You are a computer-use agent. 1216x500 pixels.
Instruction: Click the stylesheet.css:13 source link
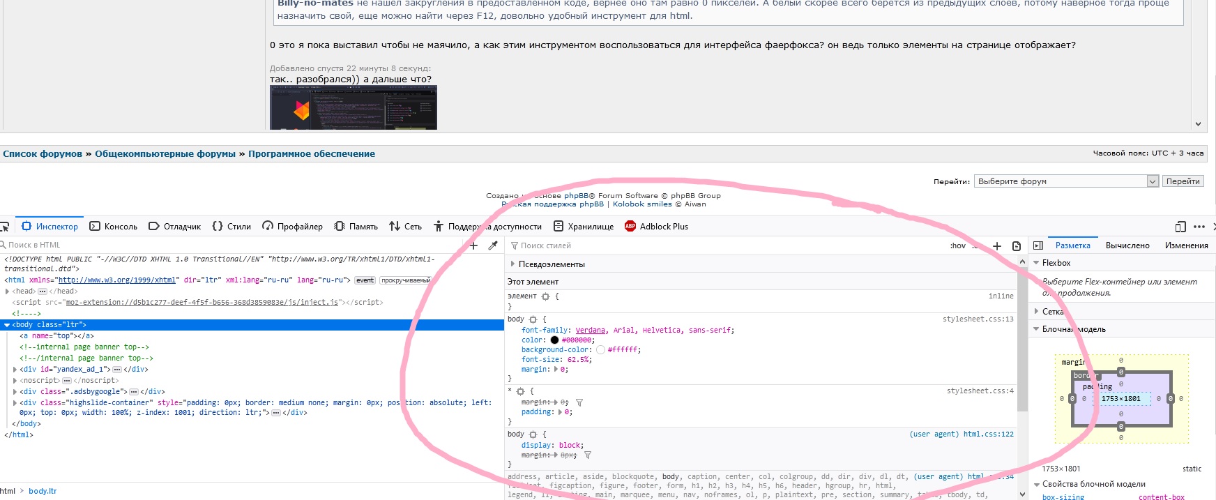(978, 319)
